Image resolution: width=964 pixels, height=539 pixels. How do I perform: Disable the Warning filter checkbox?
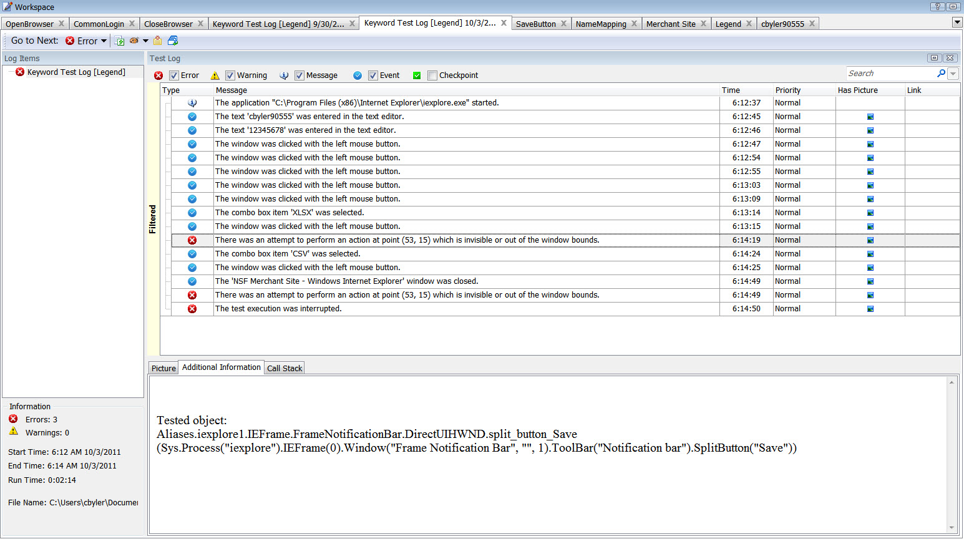coord(230,75)
